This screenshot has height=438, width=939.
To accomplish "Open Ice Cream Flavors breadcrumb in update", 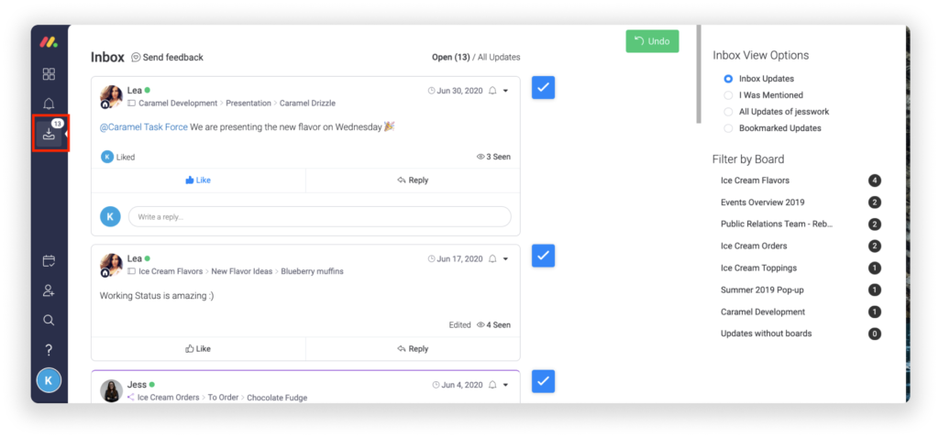I will (171, 271).
